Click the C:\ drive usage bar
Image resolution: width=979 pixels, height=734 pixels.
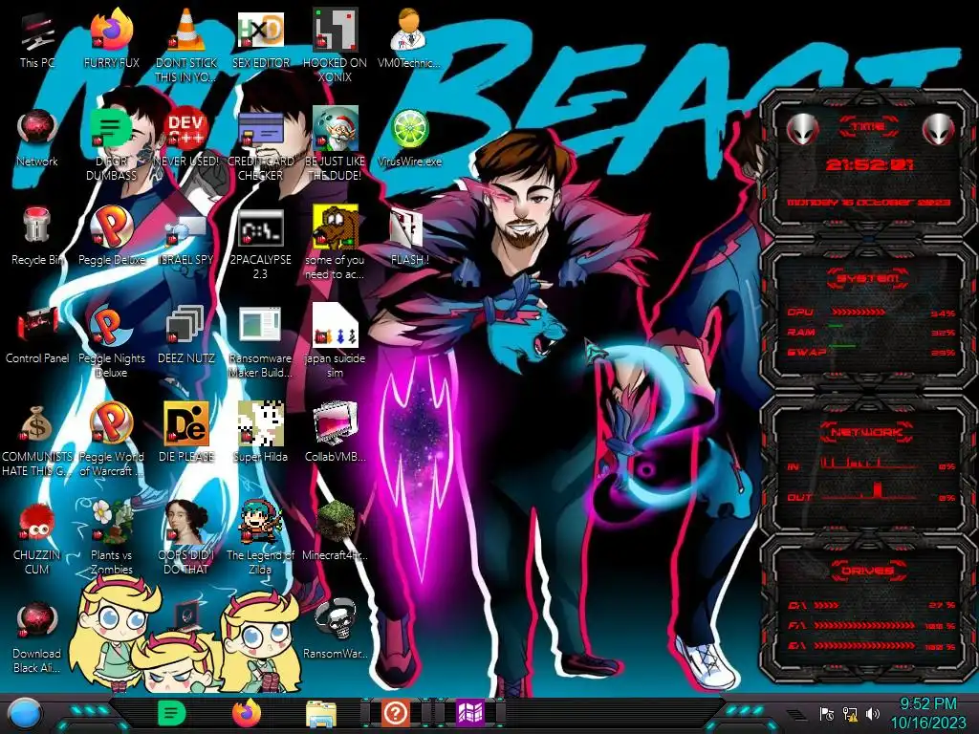827,605
